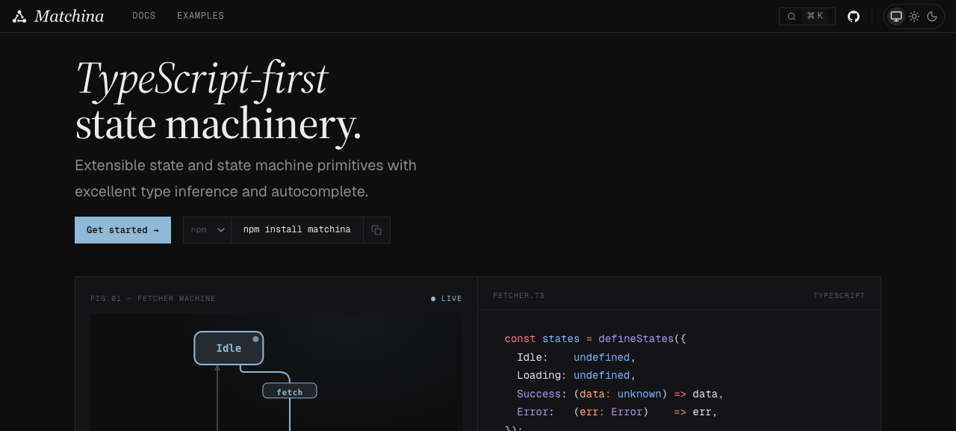Click the magnifier search icon
This screenshot has height=431, width=956.
(x=792, y=16)
